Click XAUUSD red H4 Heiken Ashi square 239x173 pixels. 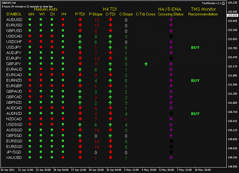click(63, 157)
